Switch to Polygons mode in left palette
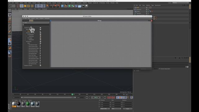This screenshot has width=199, height=112. (x=10, y=32)
